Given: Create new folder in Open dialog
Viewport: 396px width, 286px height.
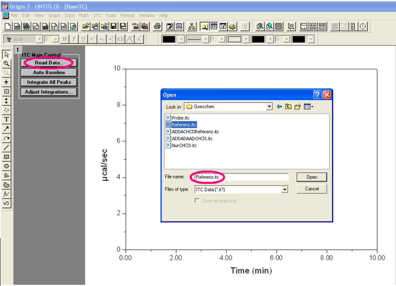Looking at the screenshot, I should (x=298, y=106).
